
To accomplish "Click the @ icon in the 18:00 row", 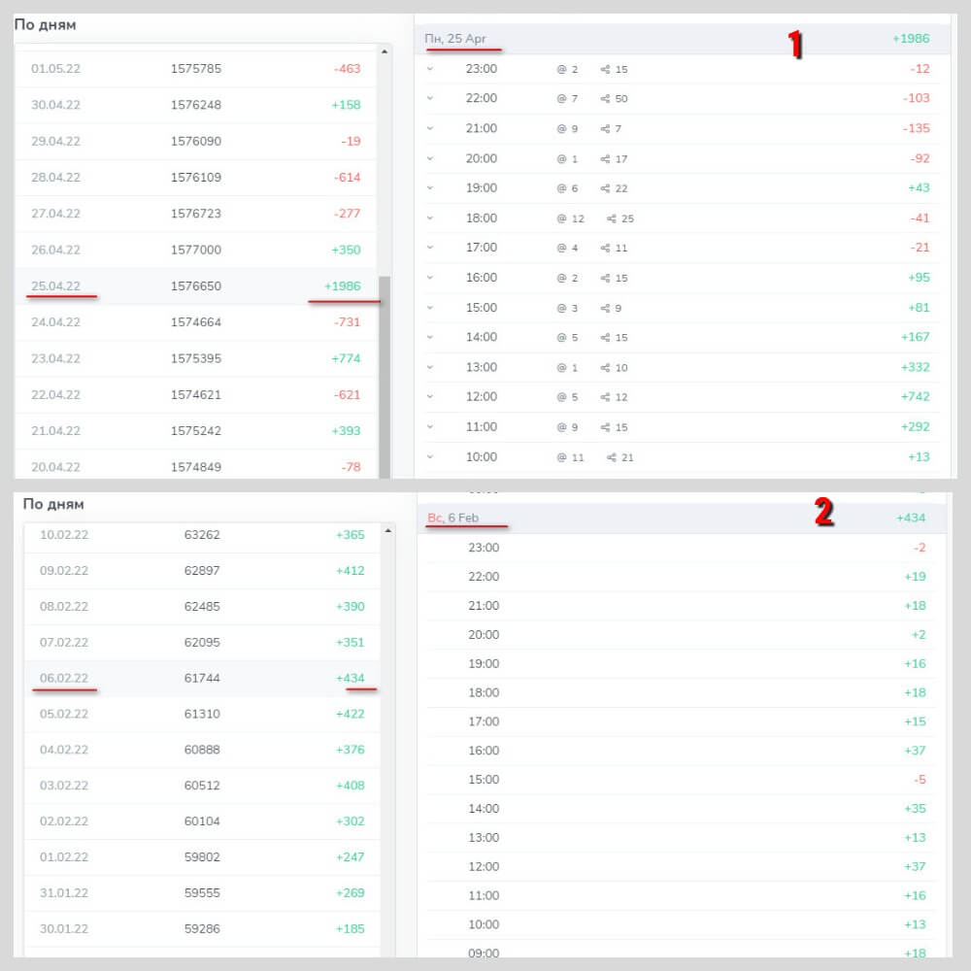I will pyautogui.click(x=561, y=218).
